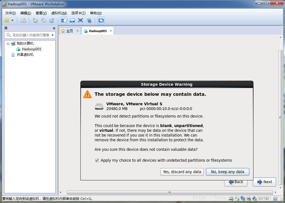Open the 查看(V) menu
Screen dimensions: 285x203
pos(41,13)
